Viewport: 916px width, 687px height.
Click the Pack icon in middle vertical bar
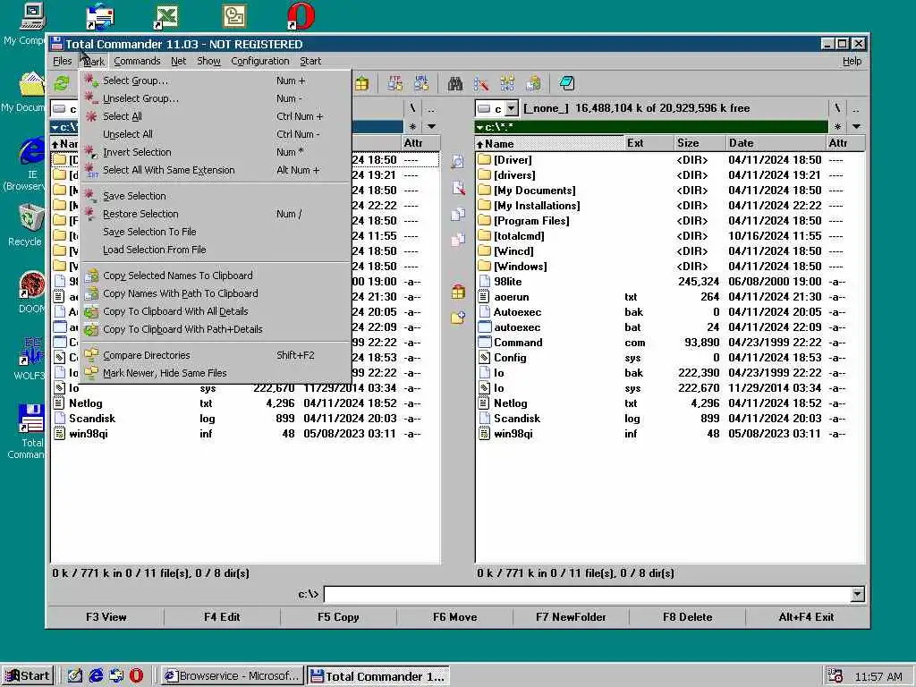[458, 292]
